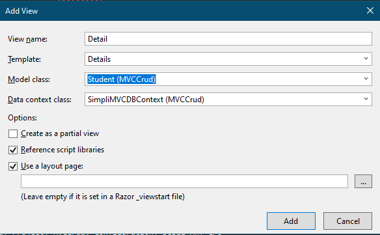Close the Add View dialog
Image resolution: width=380 pixels, height=235 pixels.
point(370,10)
